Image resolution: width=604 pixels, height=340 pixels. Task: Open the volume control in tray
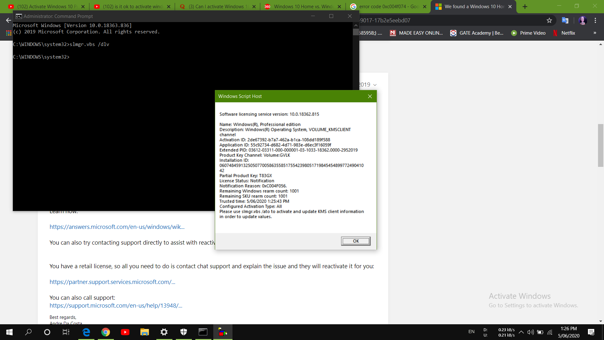pos(531,332)
